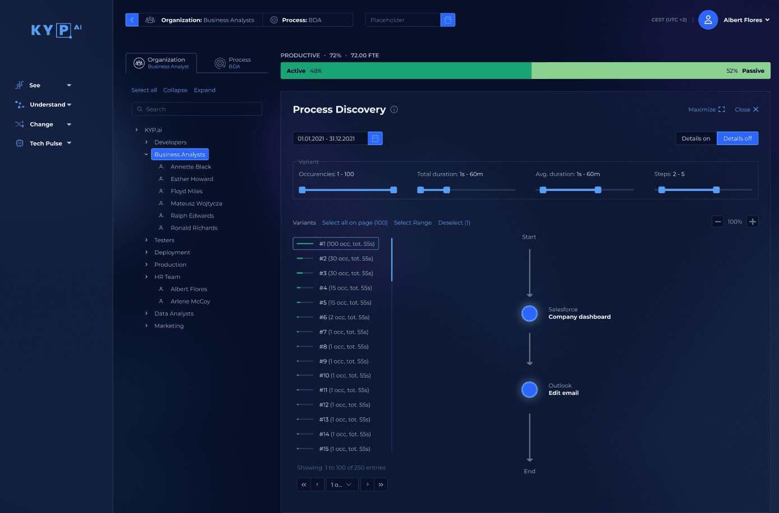Click the Select all on page (100) link
The width and height of the screenshot is (779, 513).
pyautogui.click(x=354, y=222)
